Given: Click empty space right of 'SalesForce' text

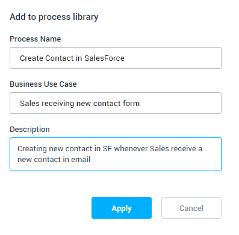Looking at the screenshot, I should [173, 58].
